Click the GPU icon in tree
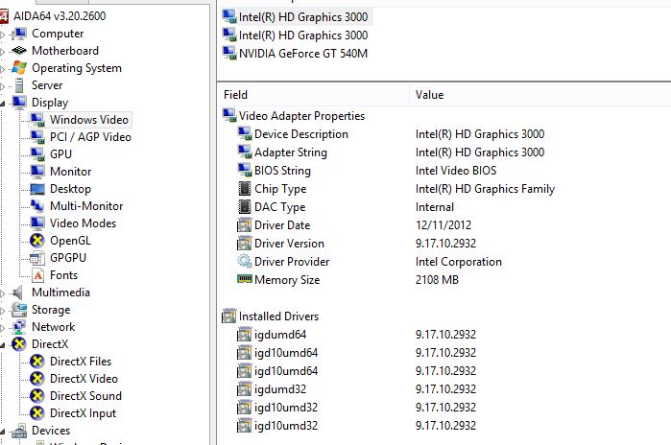The image size is (671, 445). 37,153
